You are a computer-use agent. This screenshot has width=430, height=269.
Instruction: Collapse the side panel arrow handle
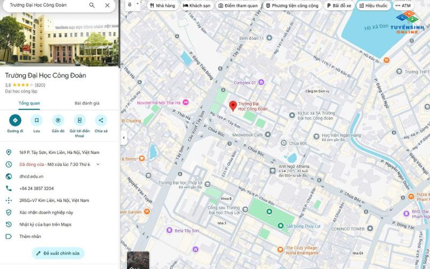click(124, 138)
